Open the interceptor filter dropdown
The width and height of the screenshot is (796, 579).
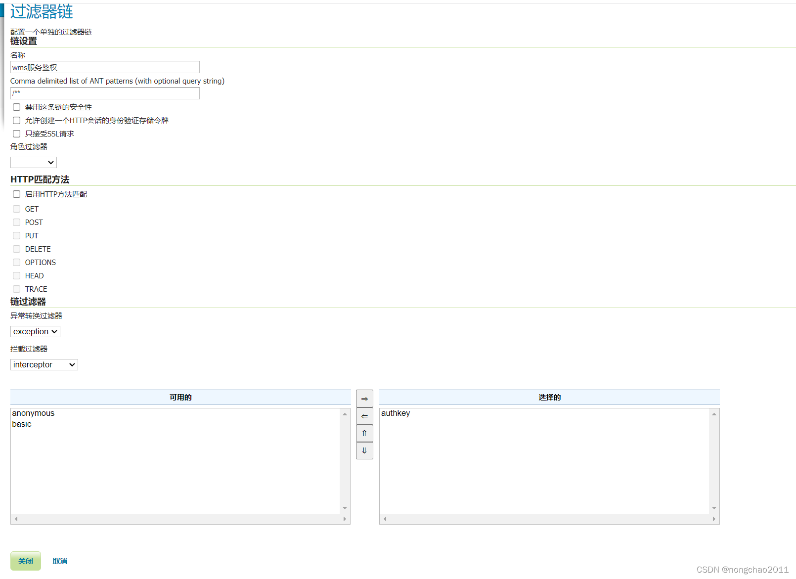point(44,364)
